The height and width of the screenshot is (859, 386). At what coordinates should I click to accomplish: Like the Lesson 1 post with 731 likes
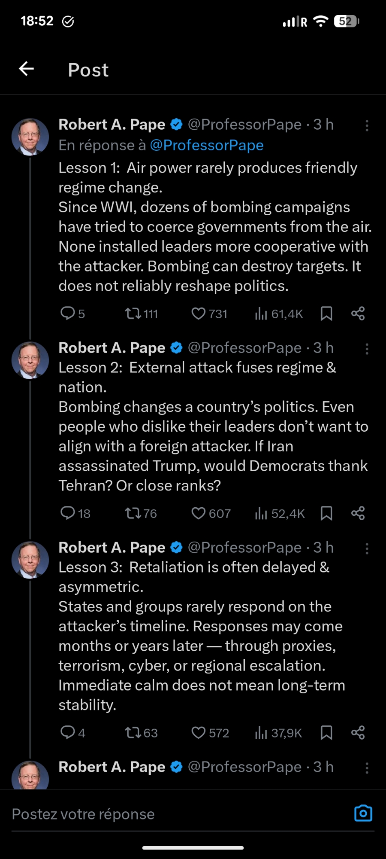point(198,314)
